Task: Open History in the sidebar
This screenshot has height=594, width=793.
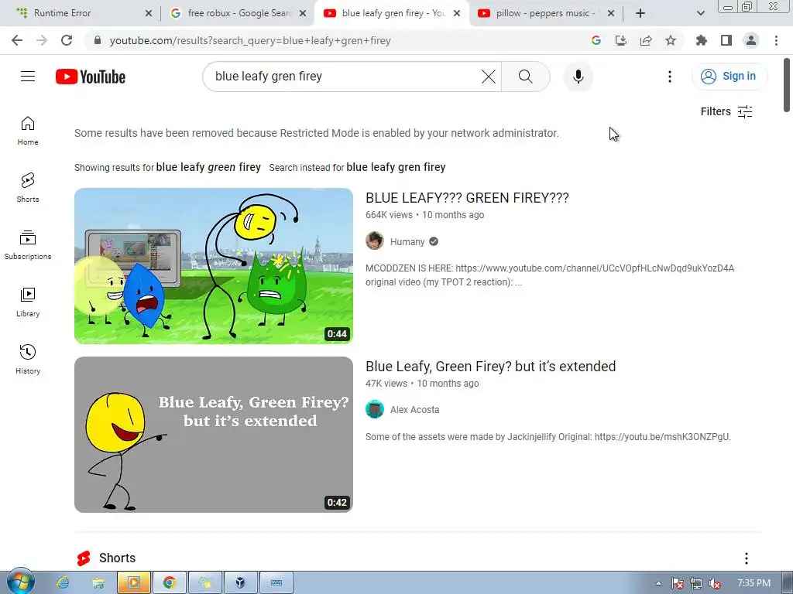Action: pyautogui.click(x=28, y=359)
